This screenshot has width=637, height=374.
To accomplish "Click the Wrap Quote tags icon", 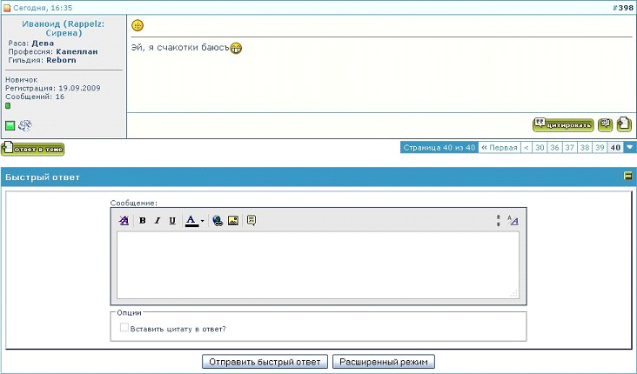I will point(251,221).
